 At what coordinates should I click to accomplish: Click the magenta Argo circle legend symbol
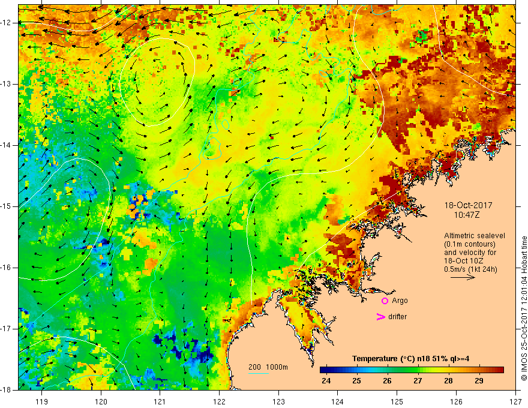385,301
